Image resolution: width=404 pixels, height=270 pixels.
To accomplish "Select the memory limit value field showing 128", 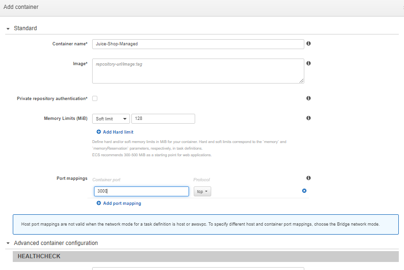I will coord(163,119).
